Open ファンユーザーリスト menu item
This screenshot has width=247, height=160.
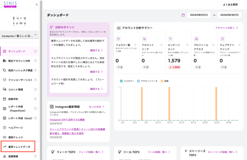19,80
